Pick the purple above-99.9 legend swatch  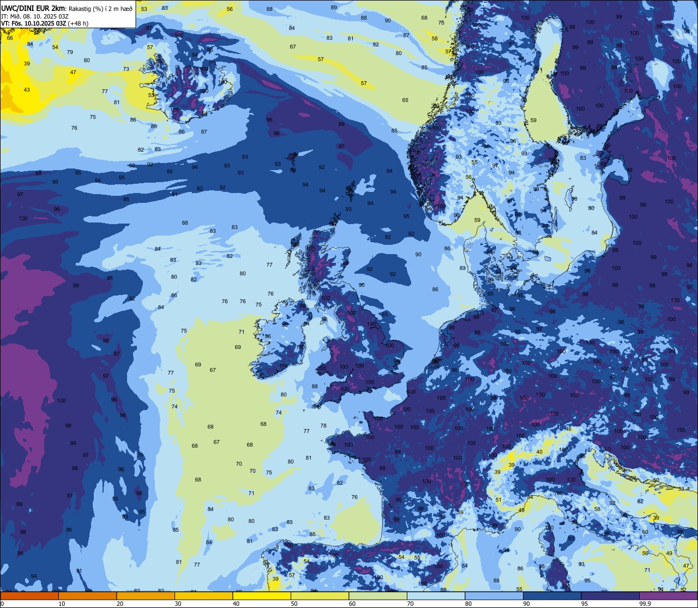click(x=668, y=595)
